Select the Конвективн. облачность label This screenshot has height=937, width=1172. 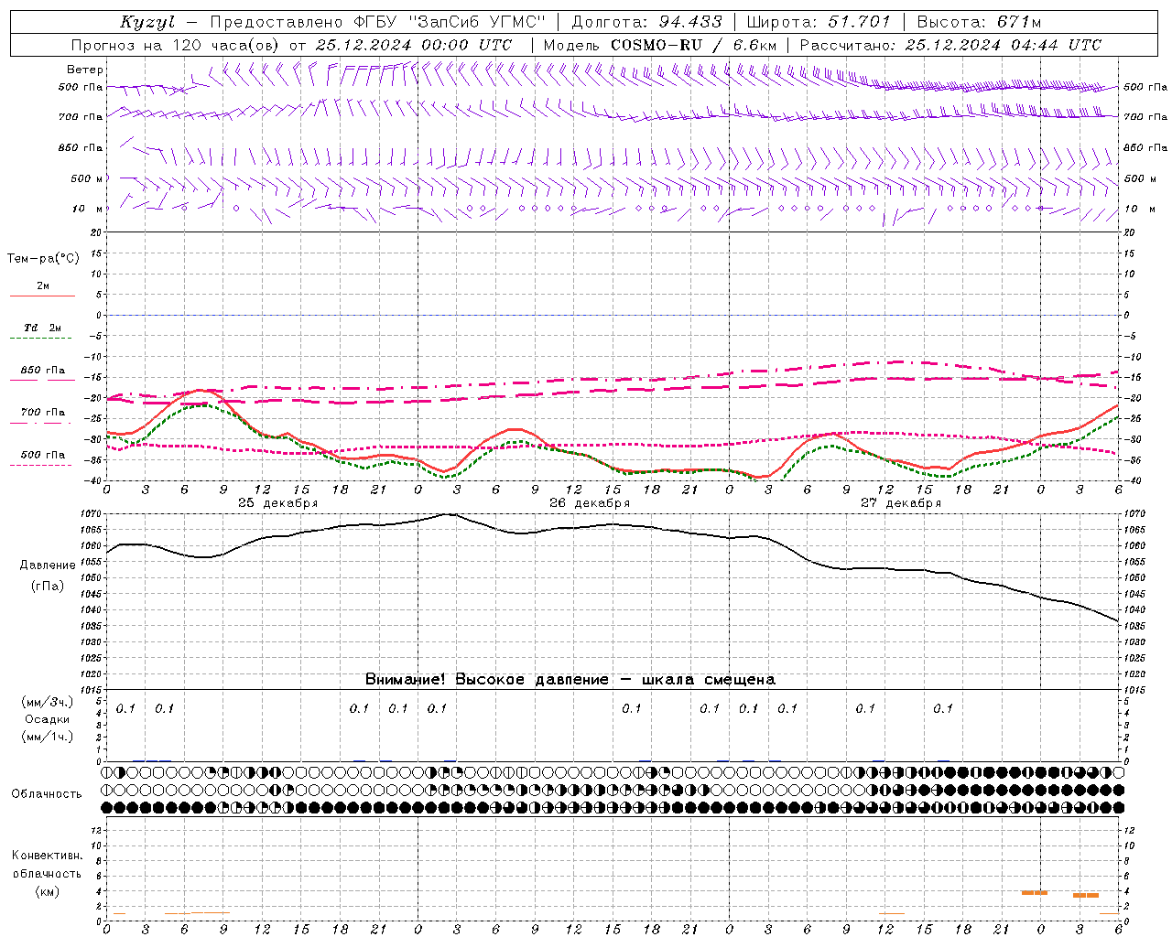click(x=47, y=865)
